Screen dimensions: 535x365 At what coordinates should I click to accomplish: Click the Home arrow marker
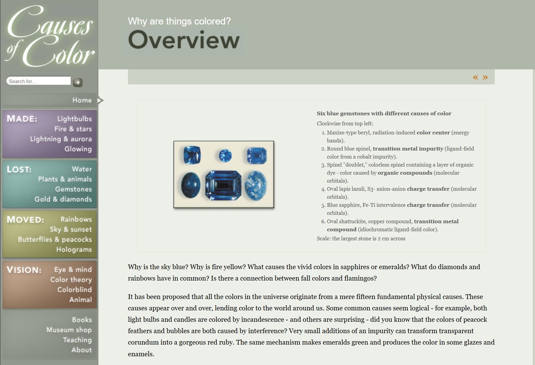coord(101,100)
